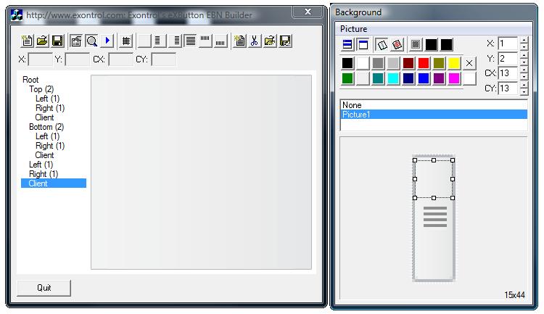The height and width of the screenshot is (314, 544).
Task: Click the tile picture icon in Background panel
Action: pyautogui.click(x=382, y=45)
